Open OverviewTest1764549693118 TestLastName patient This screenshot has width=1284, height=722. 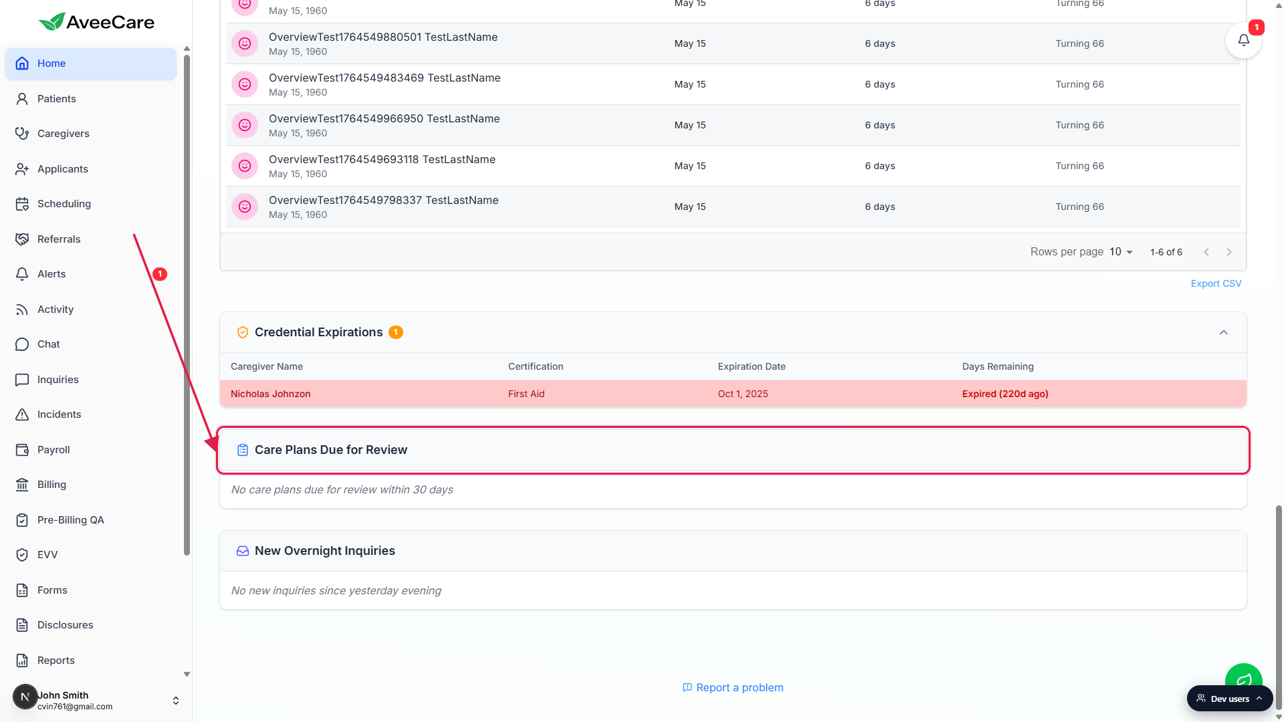pyautogui.click(x=382, y=159)
